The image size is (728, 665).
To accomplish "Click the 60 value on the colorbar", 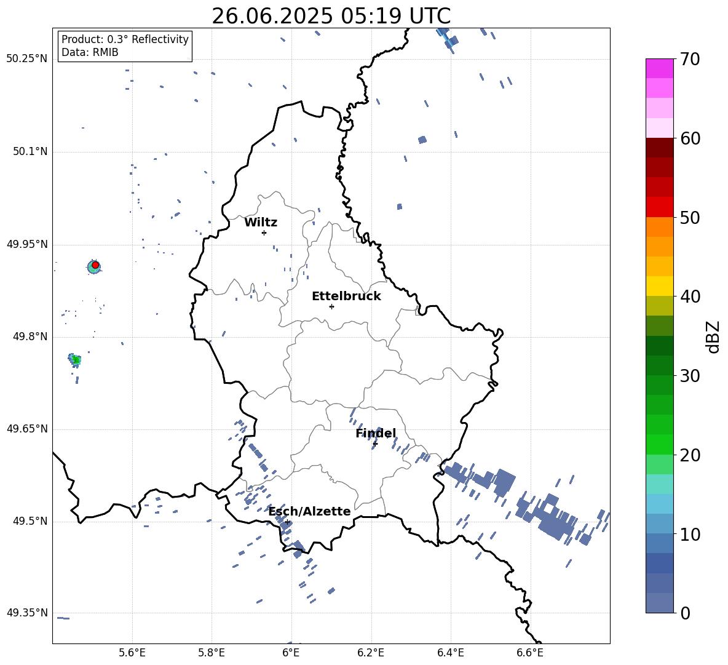I will tap(690, 138).
